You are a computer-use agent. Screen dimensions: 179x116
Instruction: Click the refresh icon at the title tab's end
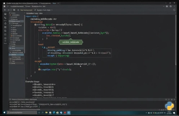pos(58,3)
